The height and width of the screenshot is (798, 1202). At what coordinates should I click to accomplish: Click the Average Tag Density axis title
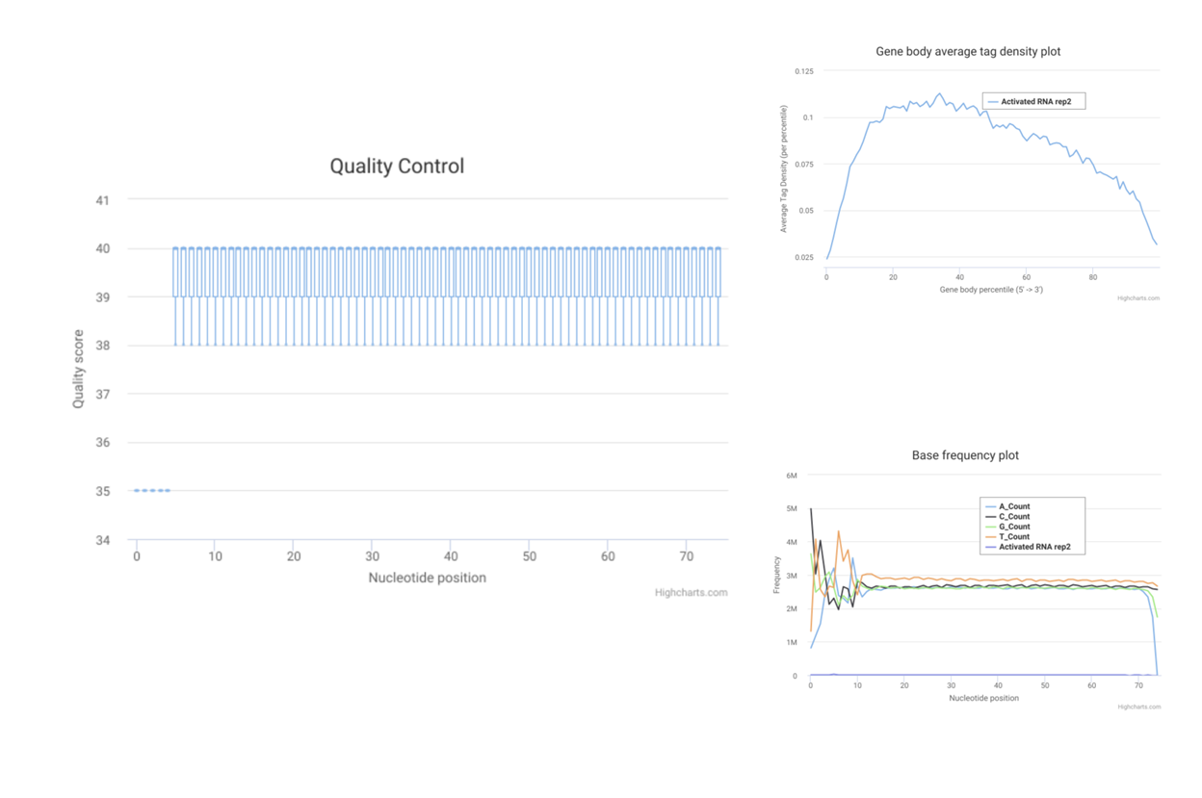(x=784, y=168)
